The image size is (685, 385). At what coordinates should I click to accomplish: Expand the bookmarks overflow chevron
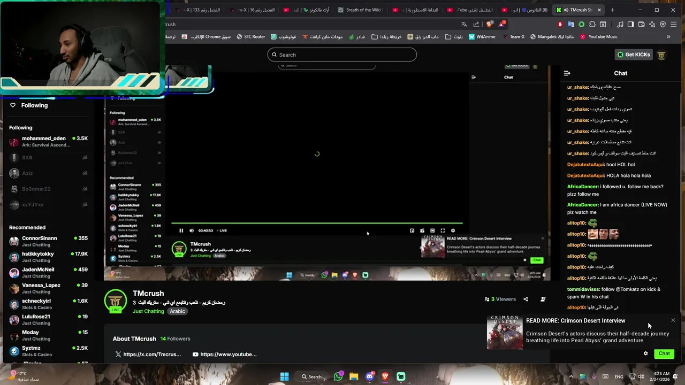pyautogui.click(x=668, y=37)
